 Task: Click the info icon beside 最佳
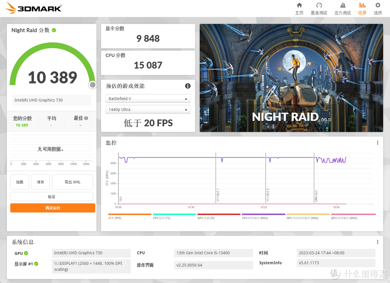click(x=86, y=118)
